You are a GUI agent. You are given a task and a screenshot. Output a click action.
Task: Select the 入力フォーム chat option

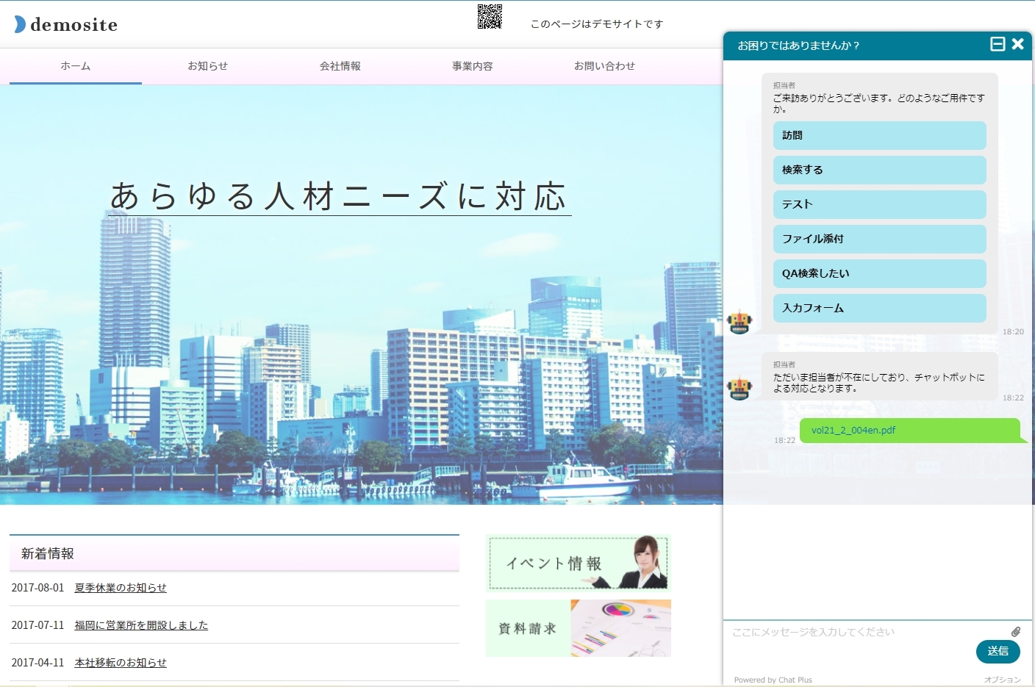click(x=879, y=308)
